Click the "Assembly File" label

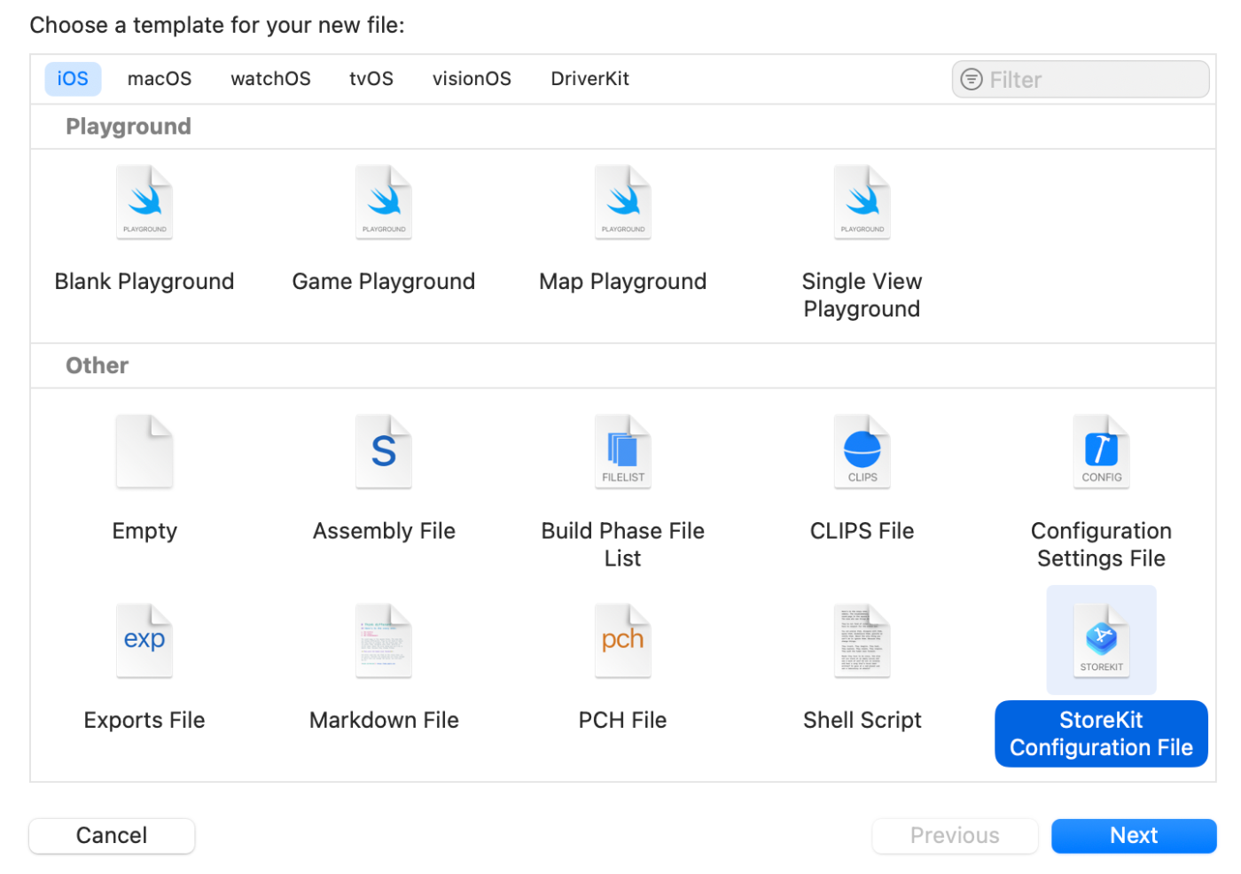(384, 531)
